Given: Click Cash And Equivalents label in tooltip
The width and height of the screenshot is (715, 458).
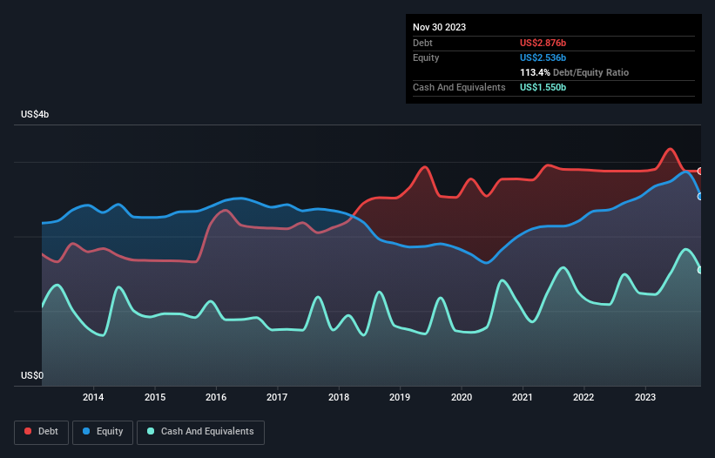Looking at the screenshot, I should point(459,87).
